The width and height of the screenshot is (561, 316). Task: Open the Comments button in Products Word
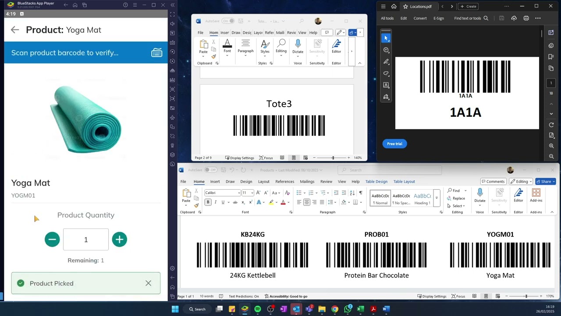click(493, 181)
